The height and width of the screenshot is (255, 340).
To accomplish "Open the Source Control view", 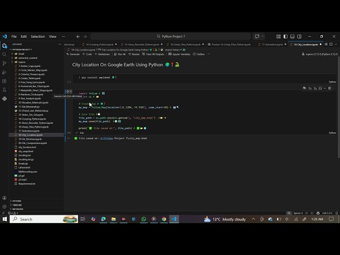I will point(4,63).
